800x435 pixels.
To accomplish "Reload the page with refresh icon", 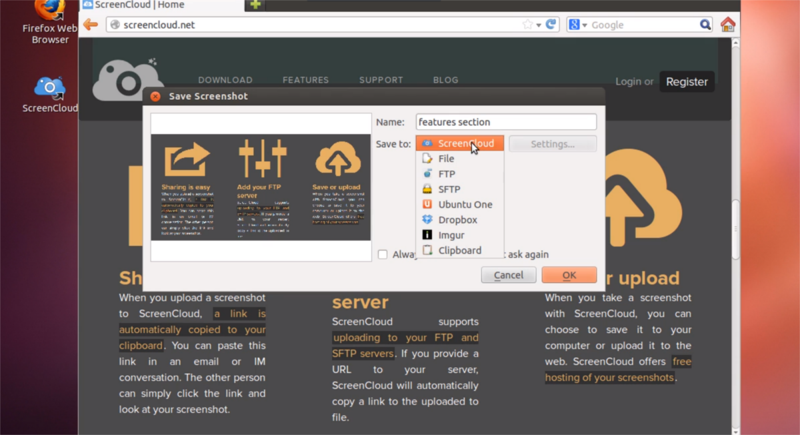I will pos(551,25).
